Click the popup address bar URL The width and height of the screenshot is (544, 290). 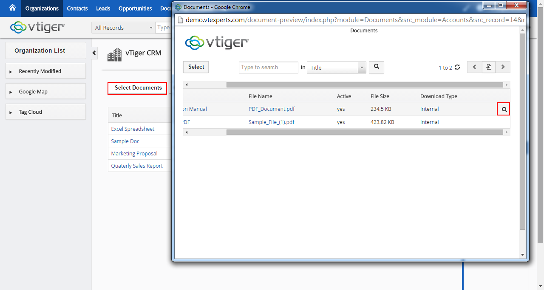click(x=355, y=20)
